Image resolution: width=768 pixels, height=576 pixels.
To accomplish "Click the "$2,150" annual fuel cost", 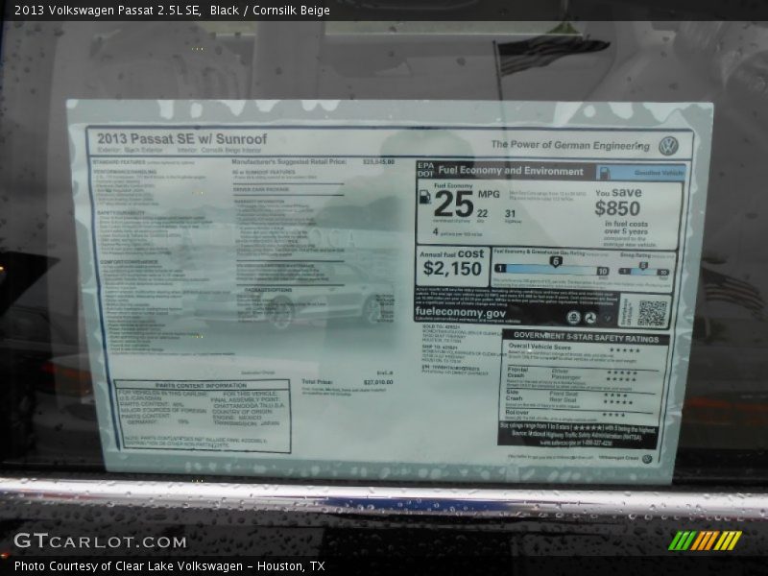I will [x=452, y=269].
